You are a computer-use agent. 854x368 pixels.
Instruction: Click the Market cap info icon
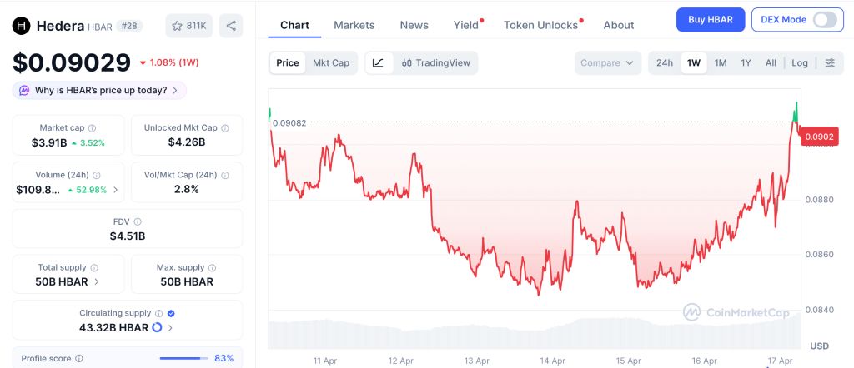tap(92, 128)
